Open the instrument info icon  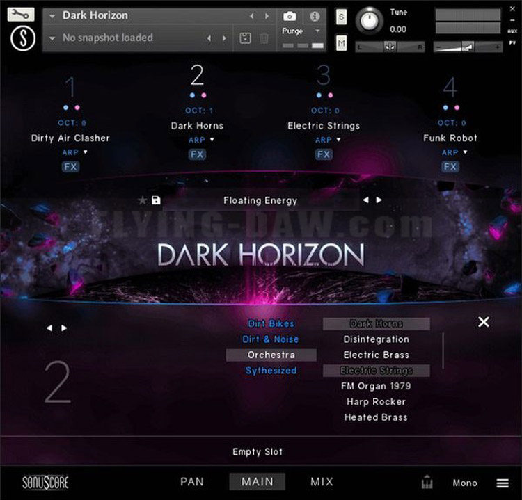315,16
